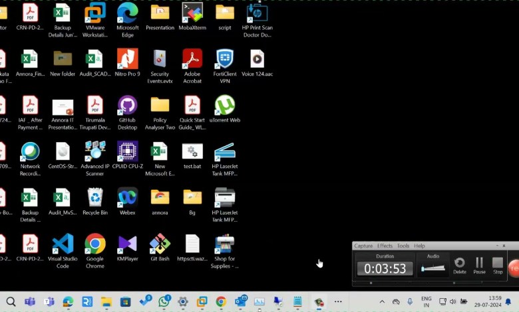Open IAF After Payment PDF

pos(30,112)
